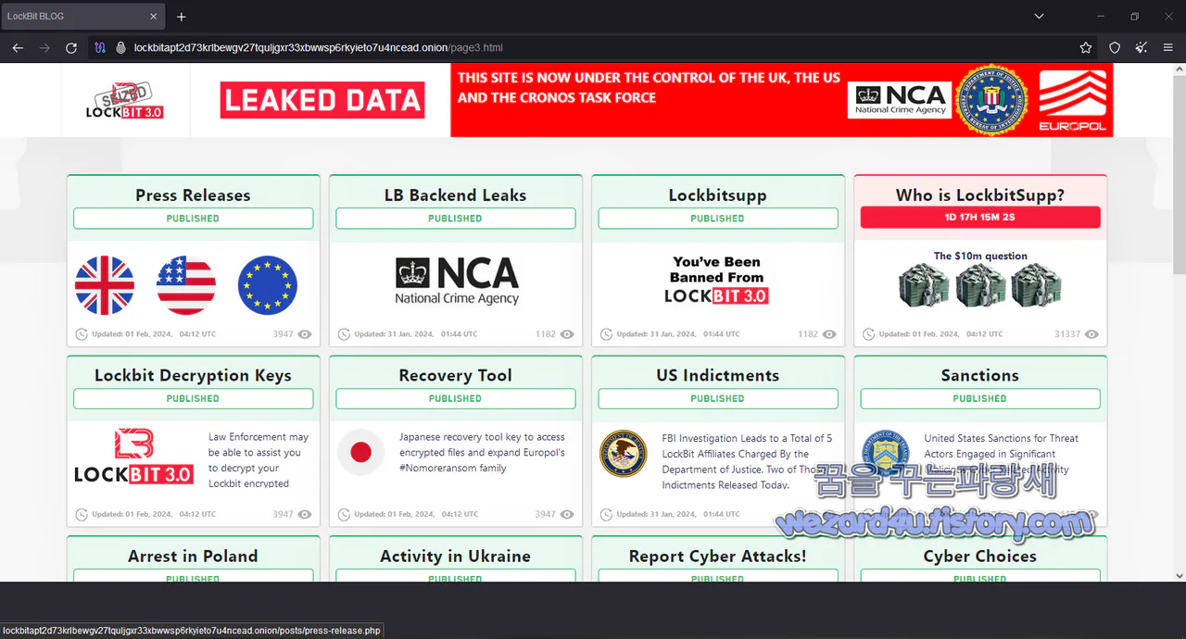Click the forward navigation arrow
The height and width of the screenshot is (639, 1186).
[44, 47]
